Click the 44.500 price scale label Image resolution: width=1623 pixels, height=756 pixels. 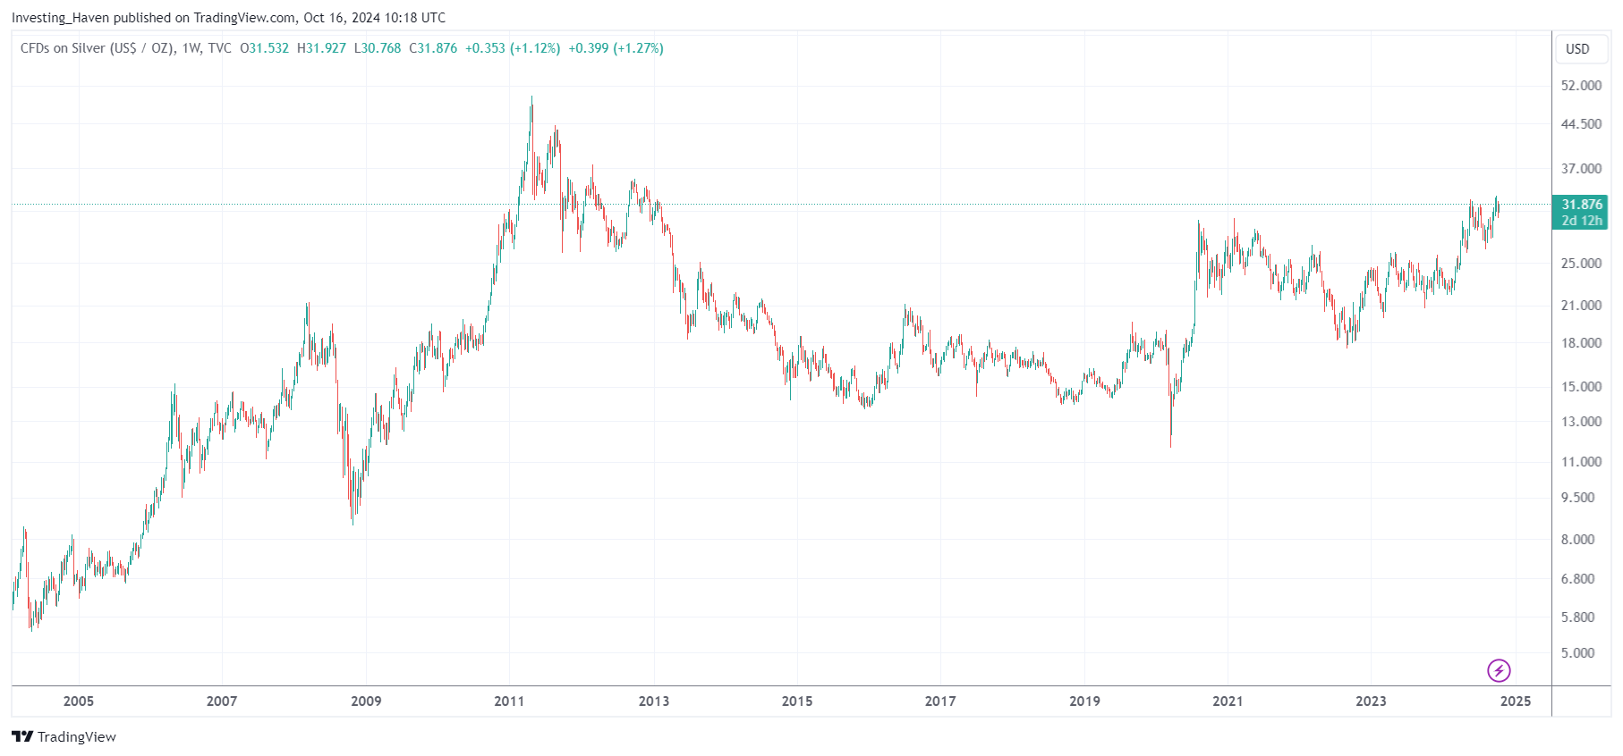click(x=1581, y=124)
